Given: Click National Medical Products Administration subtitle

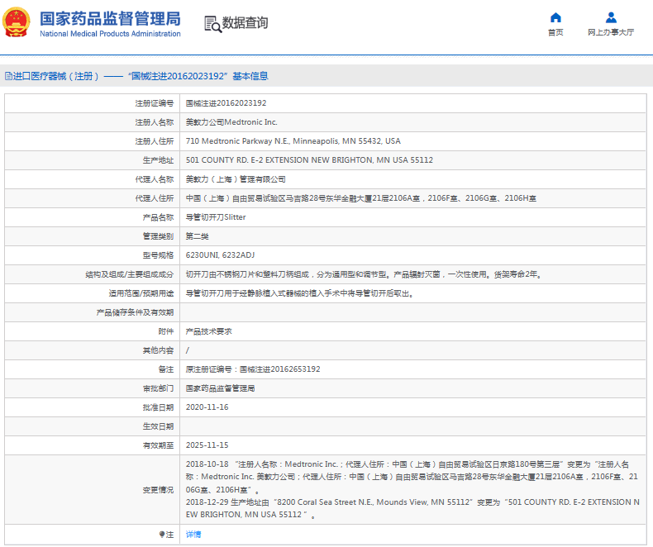Looking at the screenshot, I should tap(111, 34).
